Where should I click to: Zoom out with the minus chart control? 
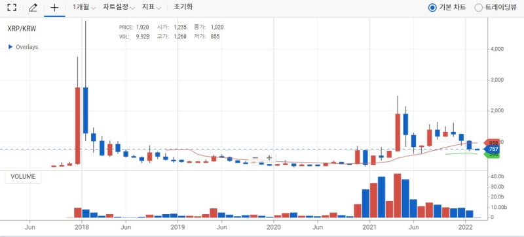click(x=255, y=157)
